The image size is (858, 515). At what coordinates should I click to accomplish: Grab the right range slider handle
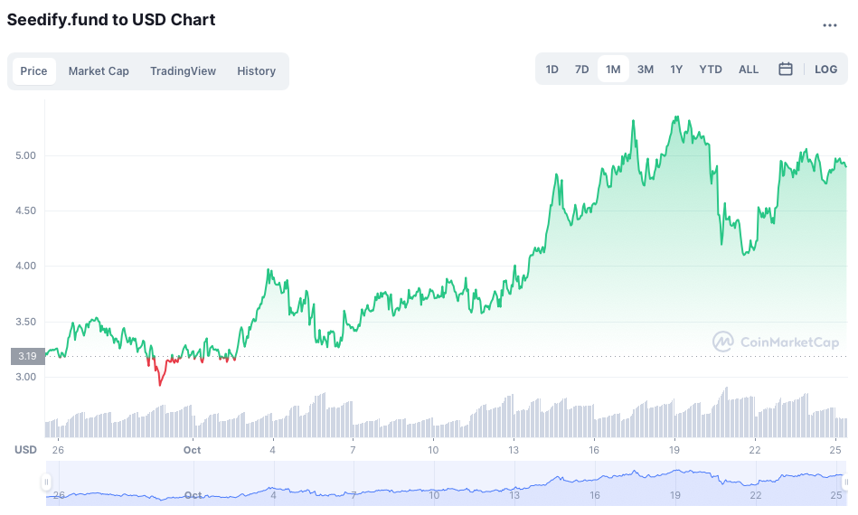[846, 482]
